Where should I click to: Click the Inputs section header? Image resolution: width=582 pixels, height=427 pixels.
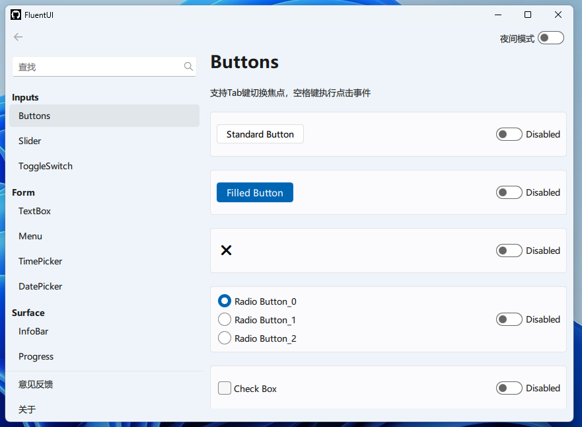tap(25, 97)
